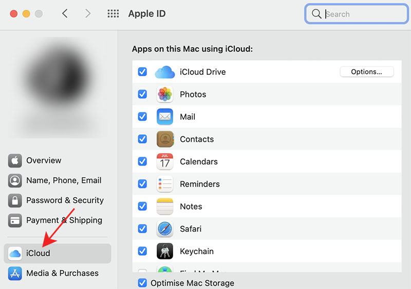411x289 pixels.
Task: Disable Optimise Mac Storage checkbox
Action: tap(142, 283)
